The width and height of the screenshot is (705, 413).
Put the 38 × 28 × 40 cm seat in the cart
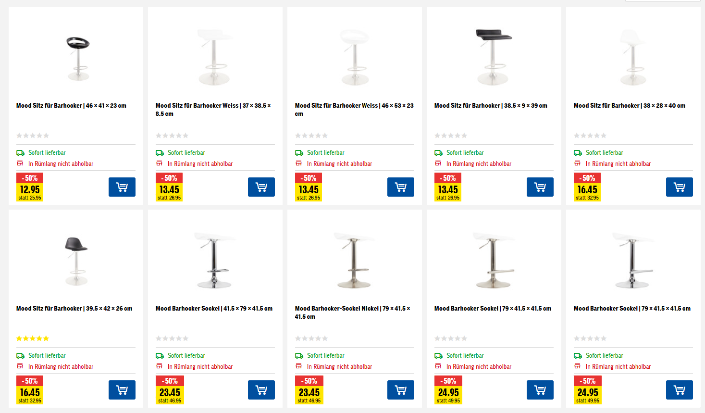(679, 187)
